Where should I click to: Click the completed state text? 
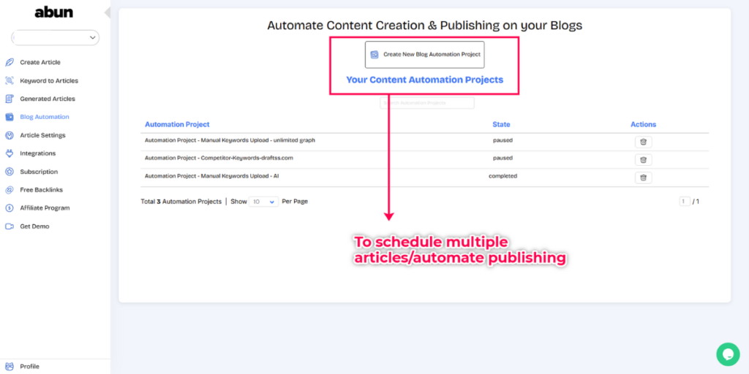(503, 176)
